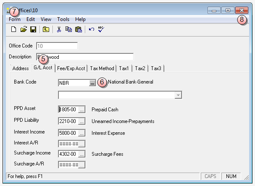Select the Address tab

[20, 68]
